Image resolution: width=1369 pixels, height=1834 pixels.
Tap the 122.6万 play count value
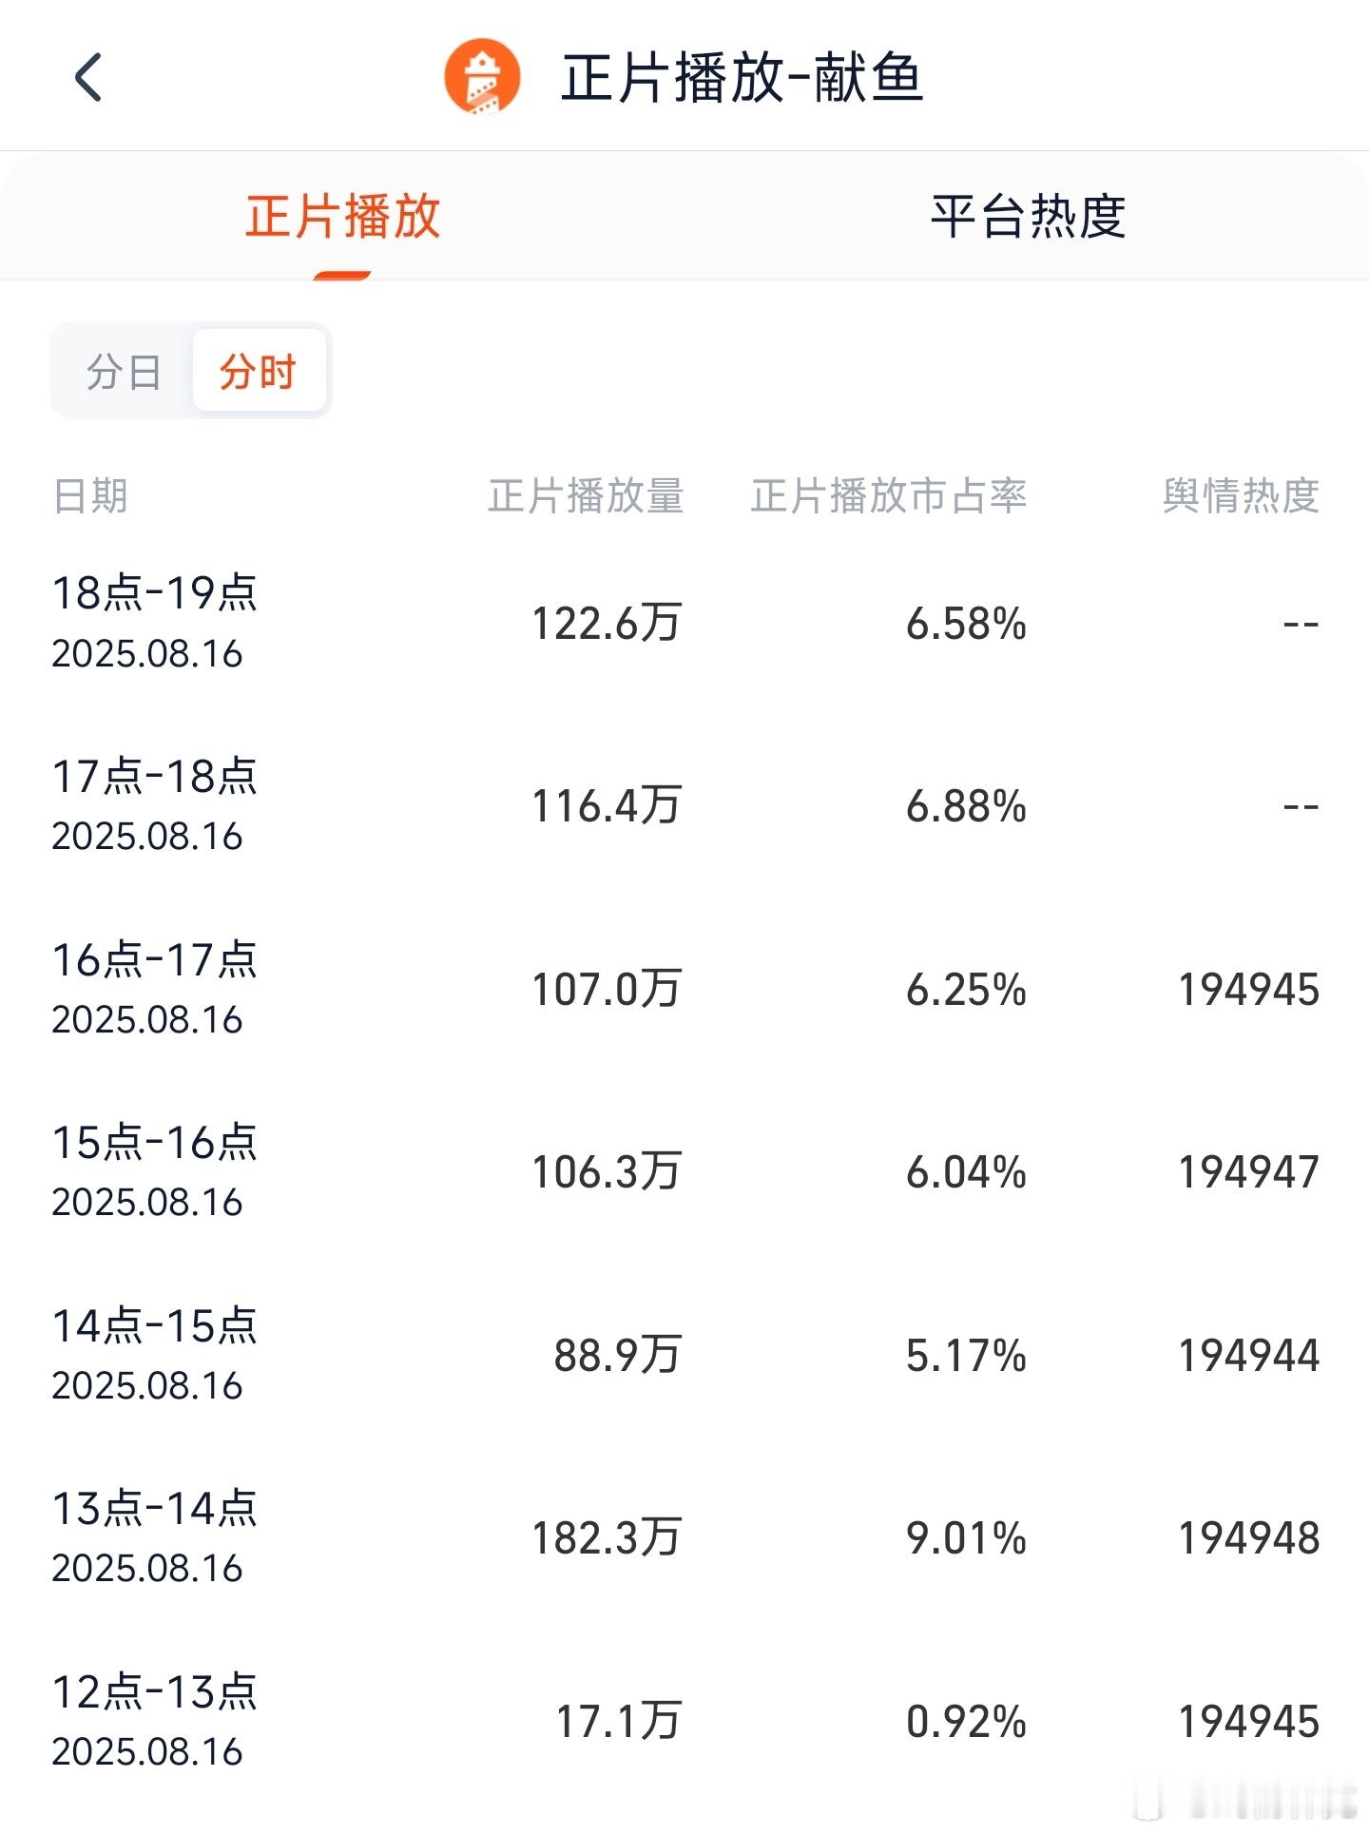tap(607, 624)
